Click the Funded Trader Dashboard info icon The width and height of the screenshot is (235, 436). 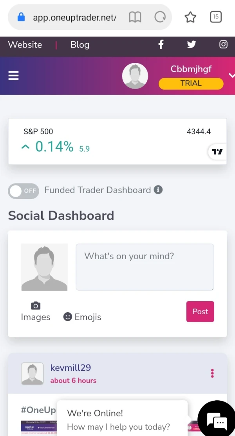(158, 190)
